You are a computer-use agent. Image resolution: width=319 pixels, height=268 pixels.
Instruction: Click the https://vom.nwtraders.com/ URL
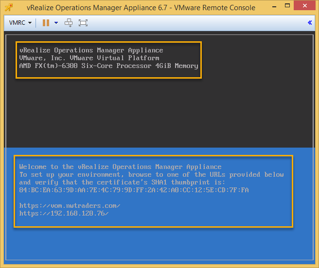[x=70, y=205]
